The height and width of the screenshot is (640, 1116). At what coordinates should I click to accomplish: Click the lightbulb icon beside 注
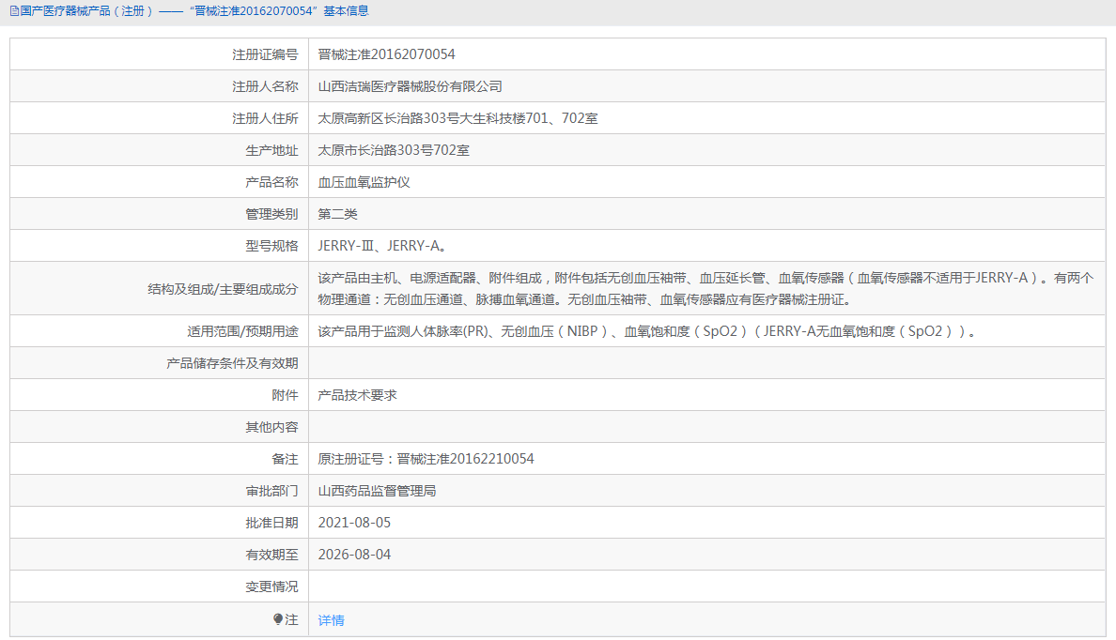pyautogui.click(x=278, y=619)
